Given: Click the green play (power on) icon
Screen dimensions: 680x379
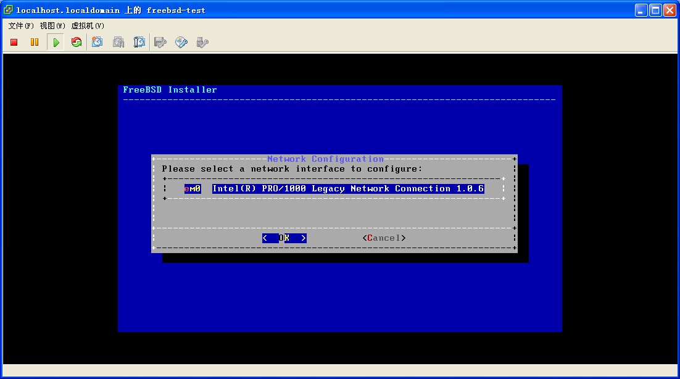Looking at the screenshot, I should click(x=56, y=43).
